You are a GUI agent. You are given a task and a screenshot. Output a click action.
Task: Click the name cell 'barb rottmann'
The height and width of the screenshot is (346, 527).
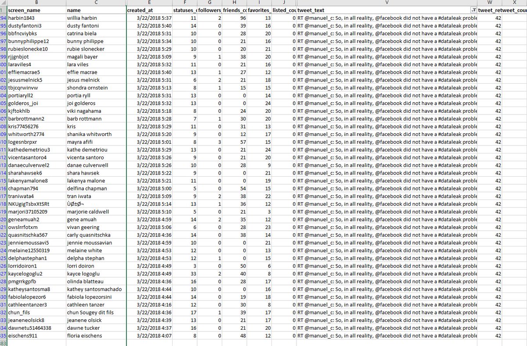[x=96, y=118]
